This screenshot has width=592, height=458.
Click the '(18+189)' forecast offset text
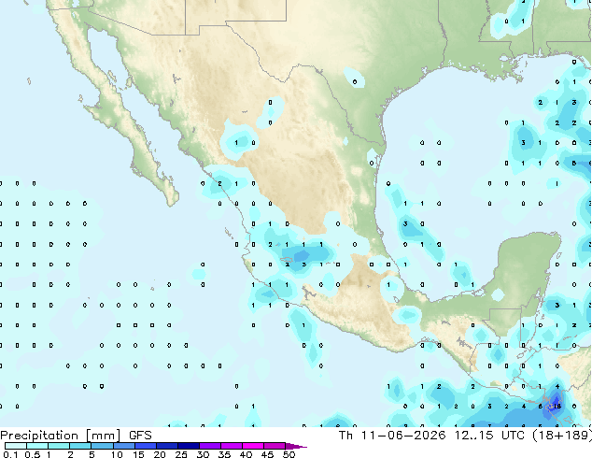click(562, 436)
